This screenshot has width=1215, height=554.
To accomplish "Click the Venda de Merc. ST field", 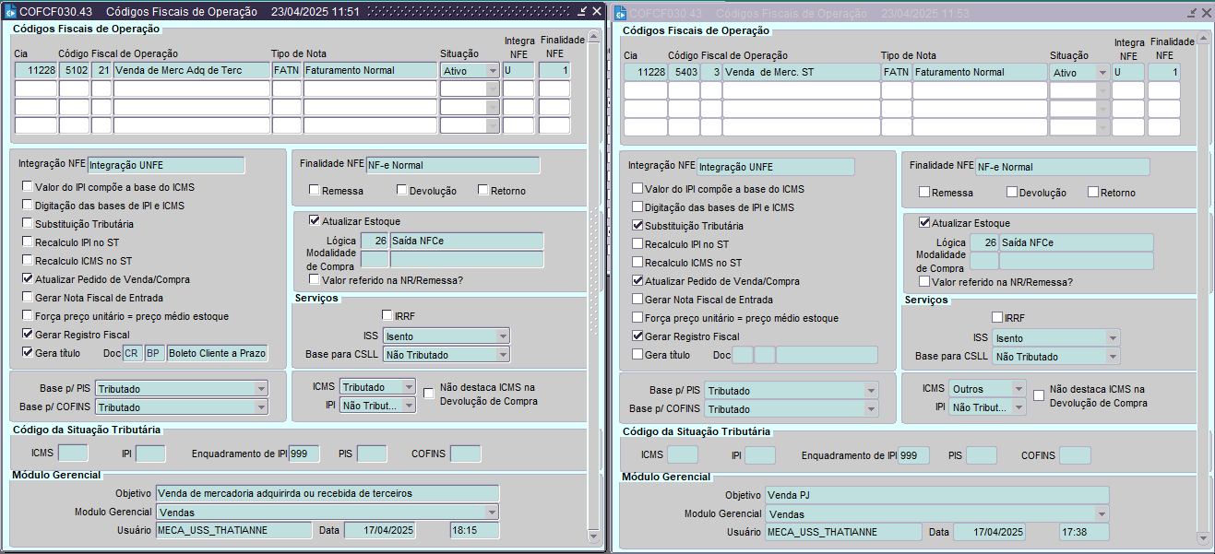I will tap(802, 72).
